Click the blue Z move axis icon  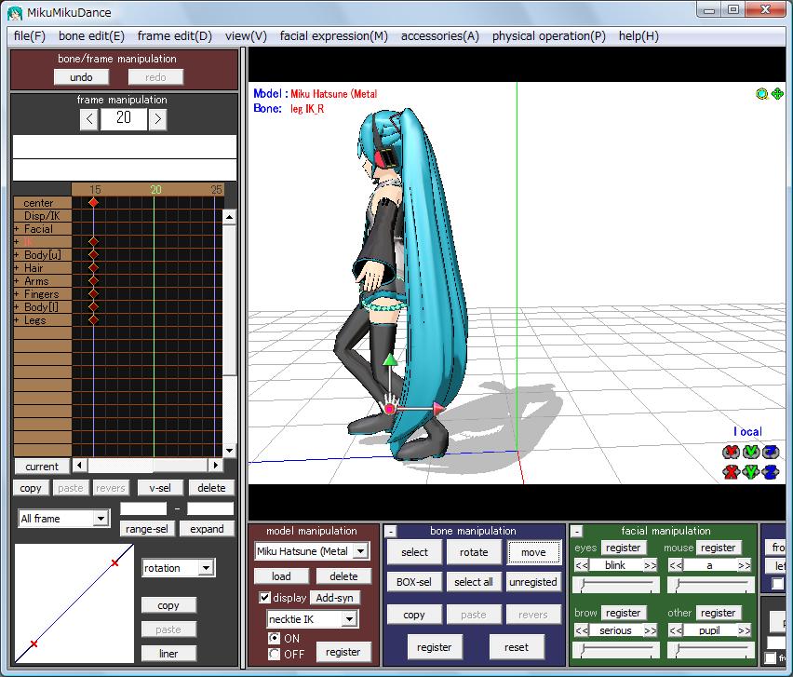point(771,472)
